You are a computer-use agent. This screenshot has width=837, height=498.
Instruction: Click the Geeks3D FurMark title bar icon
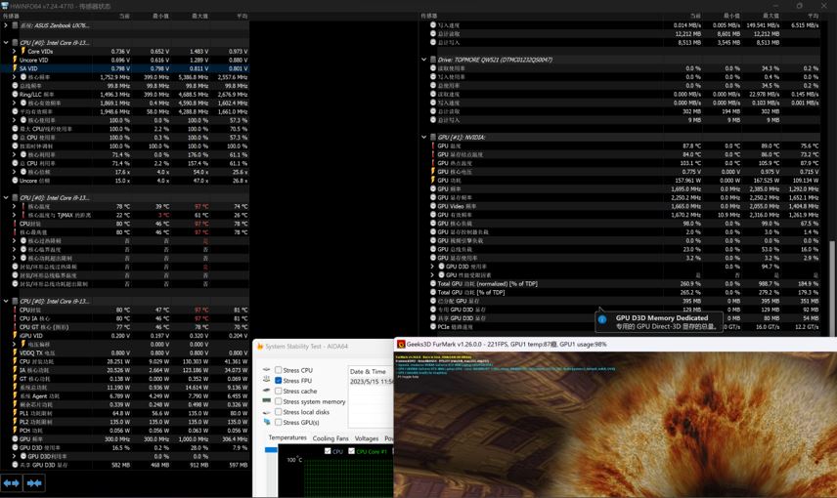tap(401, 345)
